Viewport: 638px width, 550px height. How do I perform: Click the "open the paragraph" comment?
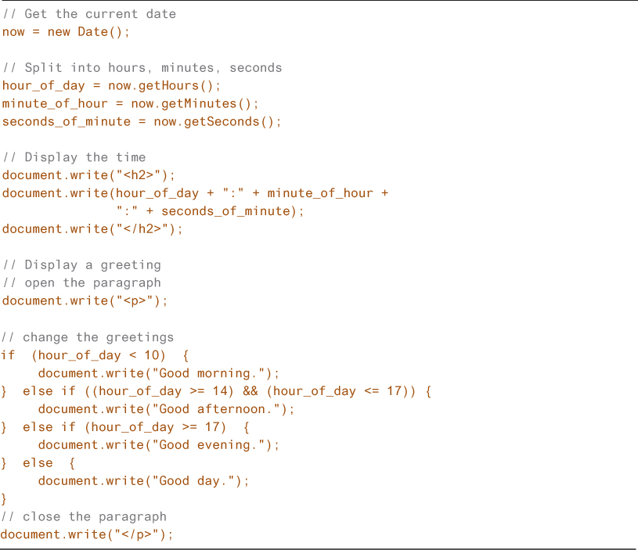81,283
